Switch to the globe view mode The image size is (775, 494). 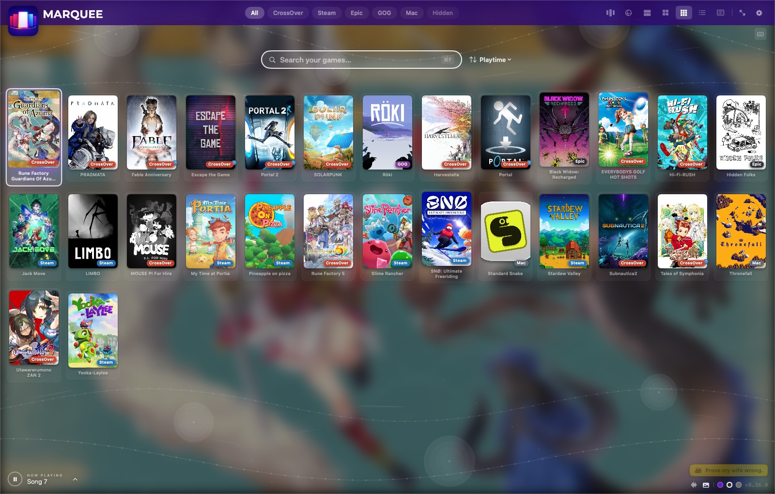point(629,13)
